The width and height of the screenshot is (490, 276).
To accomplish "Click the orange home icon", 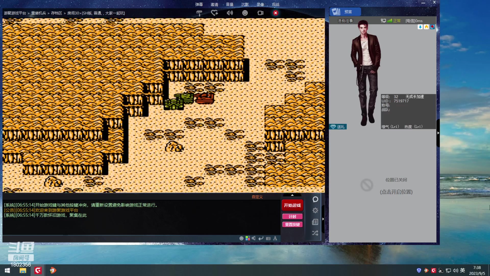I will click(426, 27).
